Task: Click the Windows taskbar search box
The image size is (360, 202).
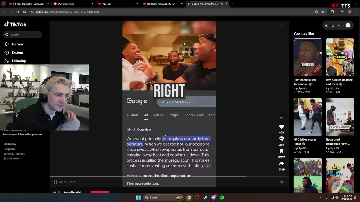Action: [x=164, y=198]
